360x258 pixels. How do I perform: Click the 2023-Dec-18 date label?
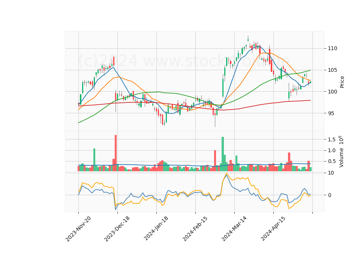117,229
